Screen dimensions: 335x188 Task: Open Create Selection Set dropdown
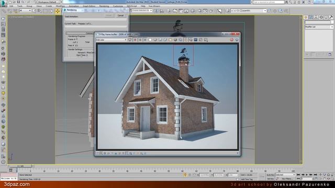click(x=142, y=10)
